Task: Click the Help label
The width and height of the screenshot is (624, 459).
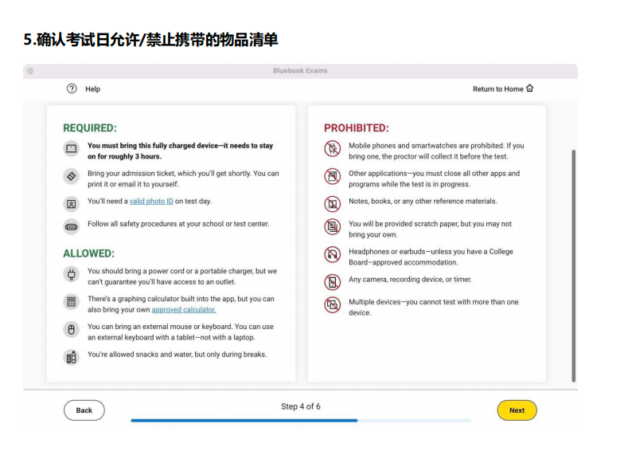Action: click(92, 89)
